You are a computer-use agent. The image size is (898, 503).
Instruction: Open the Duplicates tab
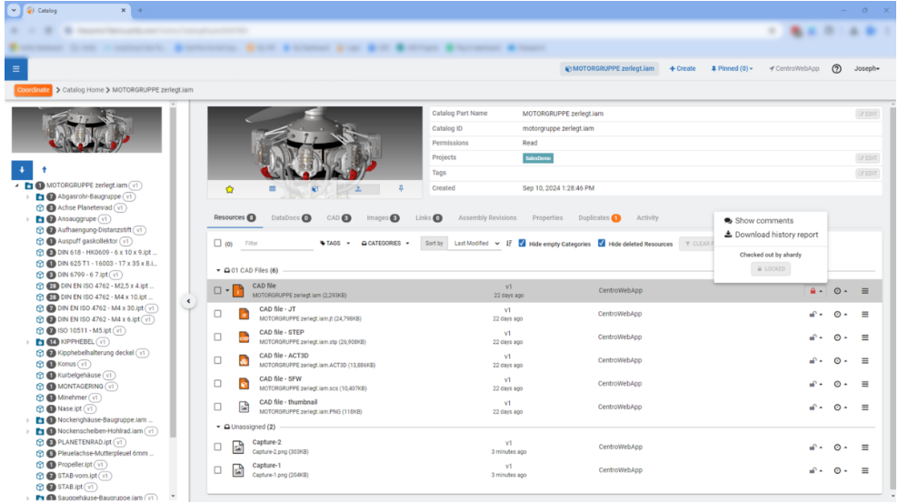click(x=599, y=217)
